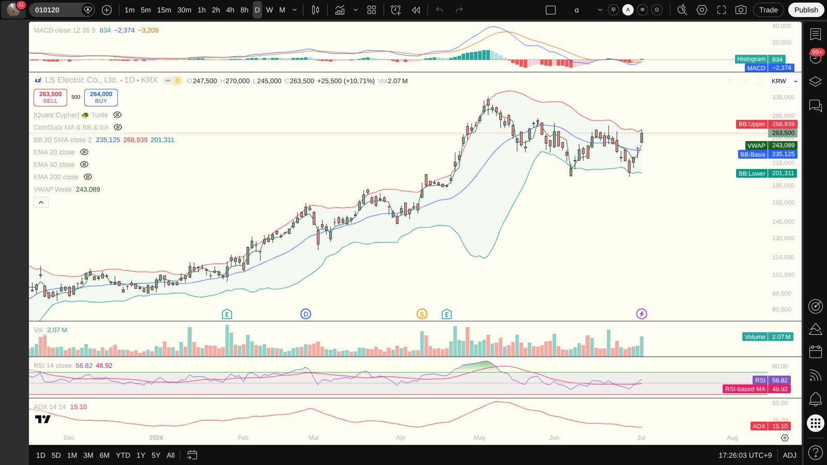Expand the layout name dropdown chevron
The width and height of the screenshot is (827, 465).
tap(600, 10)
